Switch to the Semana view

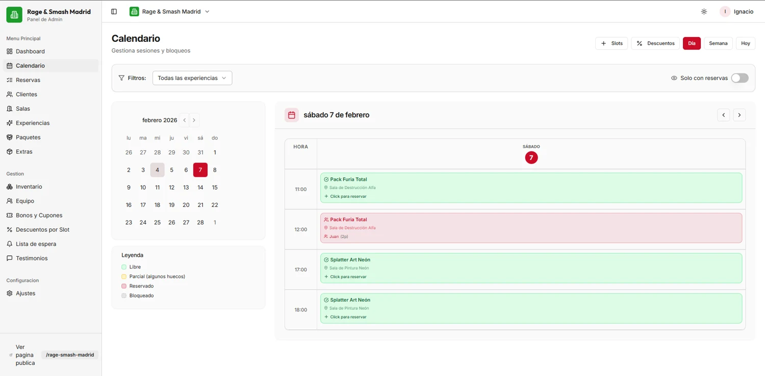pos(718,43)
